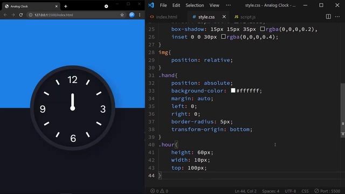This screenshot has width=345, height=194.
Task: Click the browser back arrow
Action: pyautogui.click(x=5, y=15)
